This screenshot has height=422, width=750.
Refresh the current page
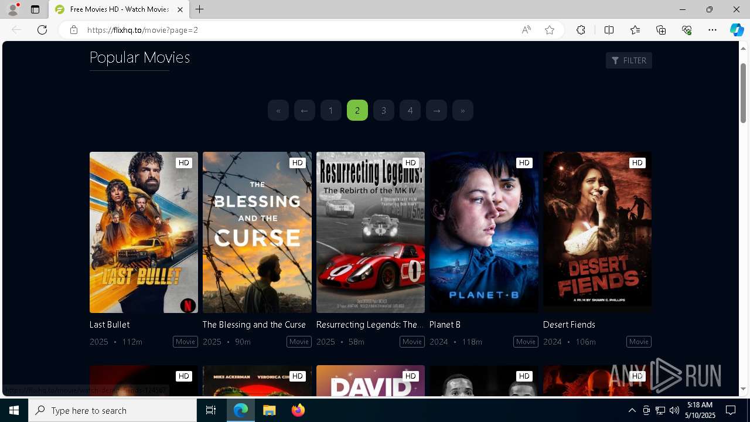click(42, 30)
